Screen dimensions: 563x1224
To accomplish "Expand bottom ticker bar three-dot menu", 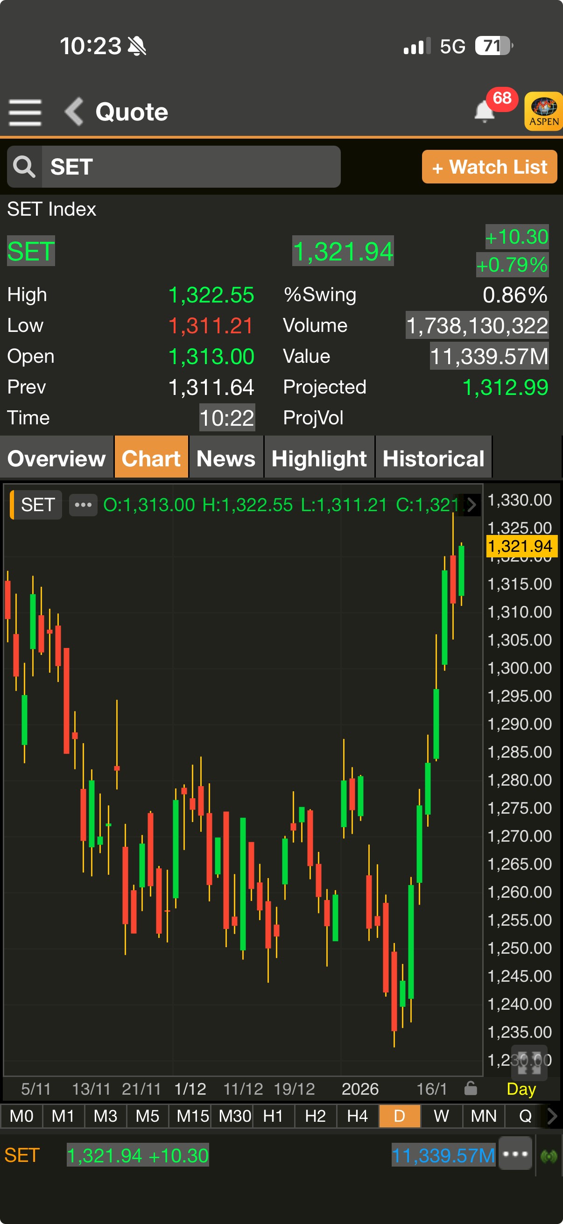I will tap(515, 1154).
